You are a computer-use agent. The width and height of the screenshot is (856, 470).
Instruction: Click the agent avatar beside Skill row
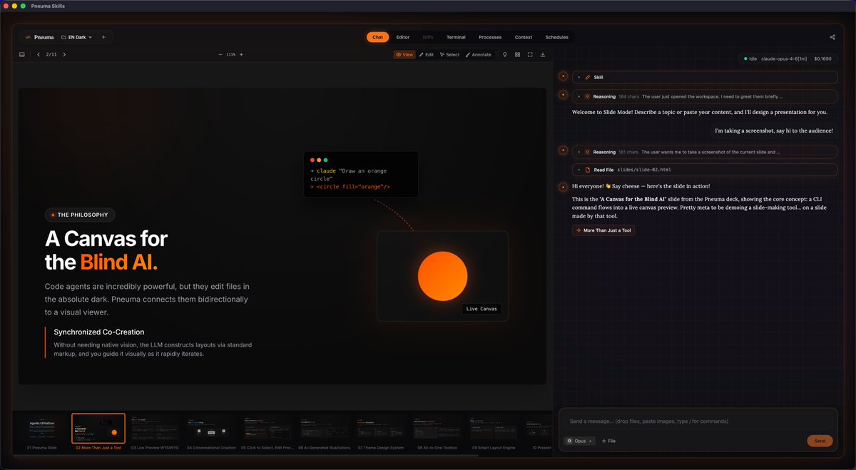tap(563, 75)
